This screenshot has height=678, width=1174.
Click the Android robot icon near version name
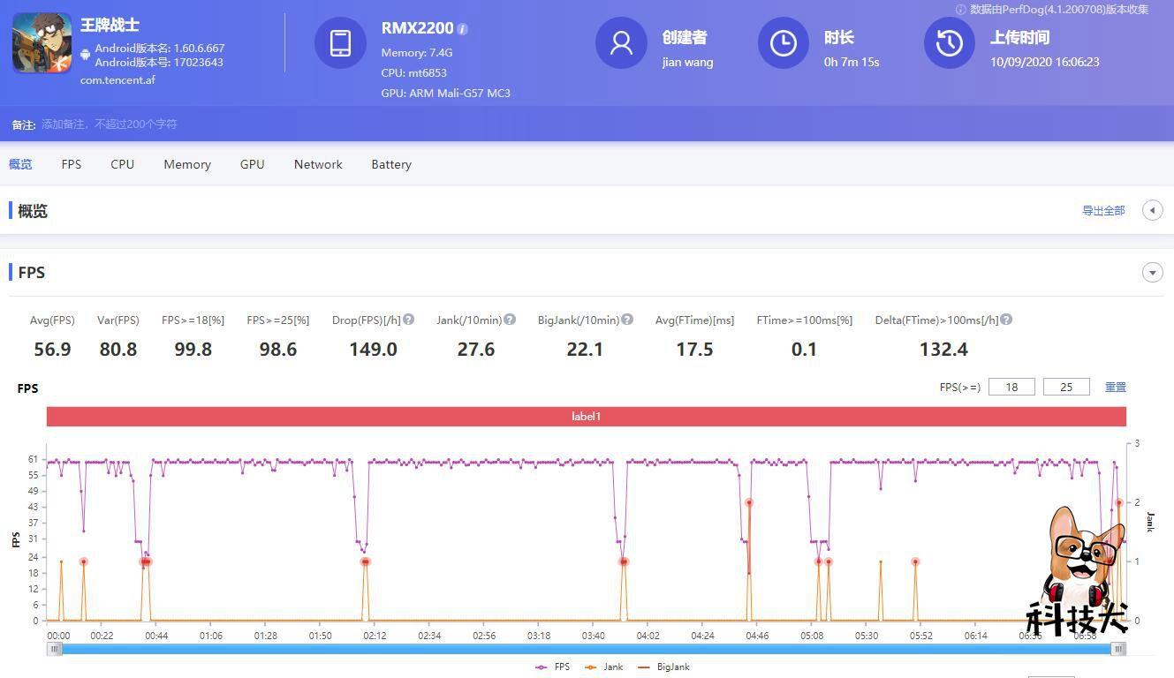pos(85,55)
